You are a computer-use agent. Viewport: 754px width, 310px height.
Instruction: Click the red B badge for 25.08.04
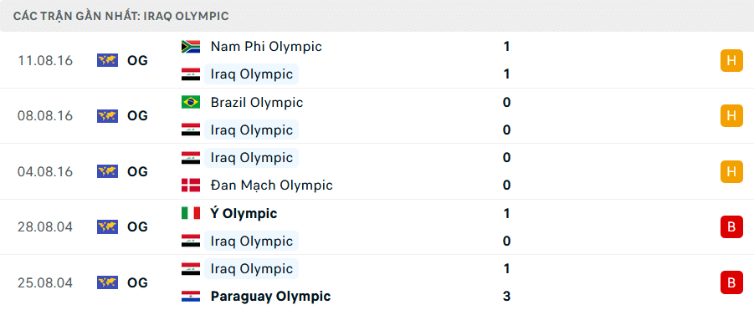click(731, 282)
